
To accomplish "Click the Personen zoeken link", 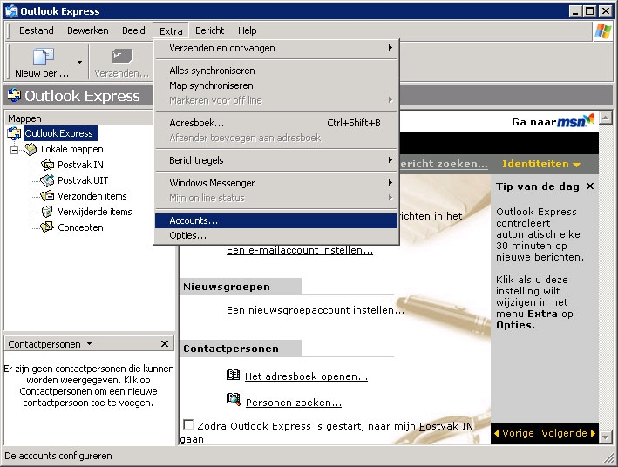I will click(x=294, y=403).
